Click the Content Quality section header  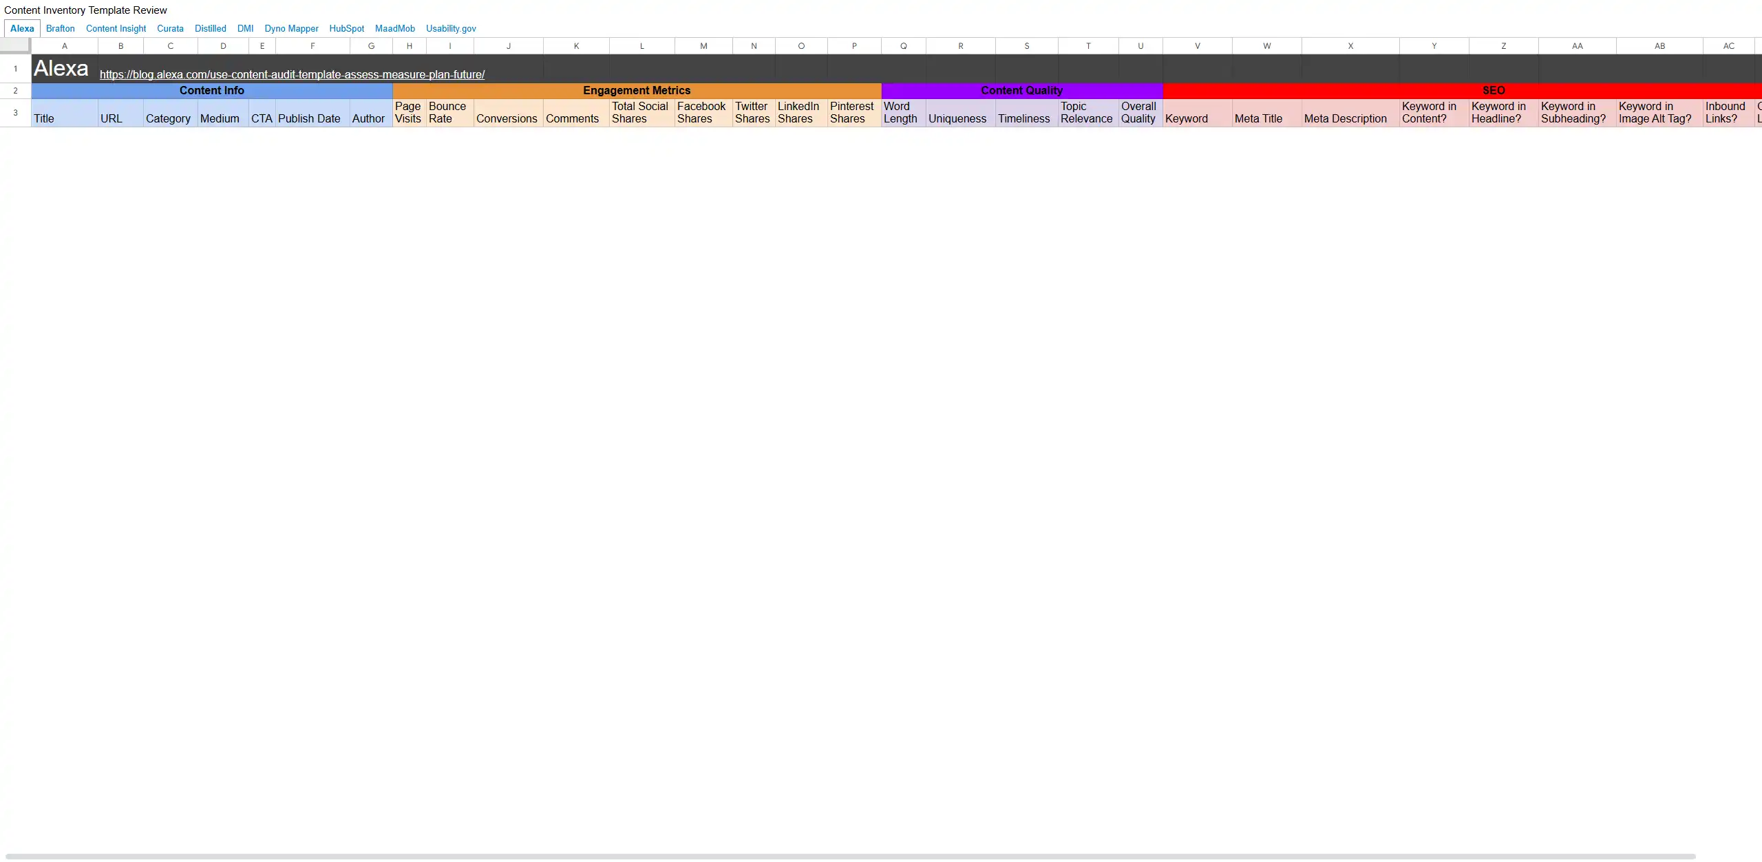click(1022, 91)
